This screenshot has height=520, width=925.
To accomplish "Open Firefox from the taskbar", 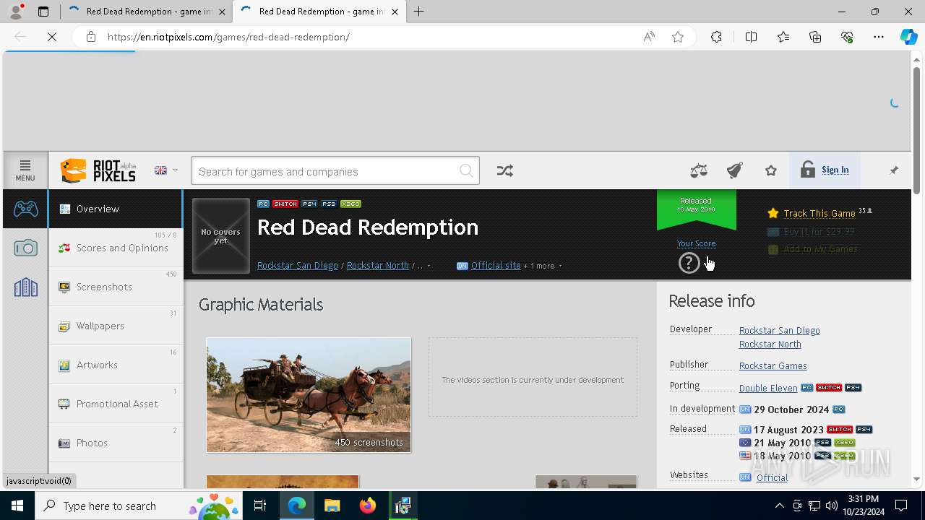I will point(368,506).
